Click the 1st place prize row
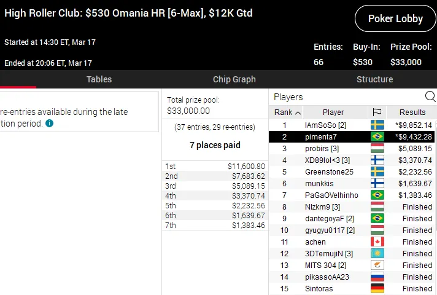 click(x=214, y=167)
